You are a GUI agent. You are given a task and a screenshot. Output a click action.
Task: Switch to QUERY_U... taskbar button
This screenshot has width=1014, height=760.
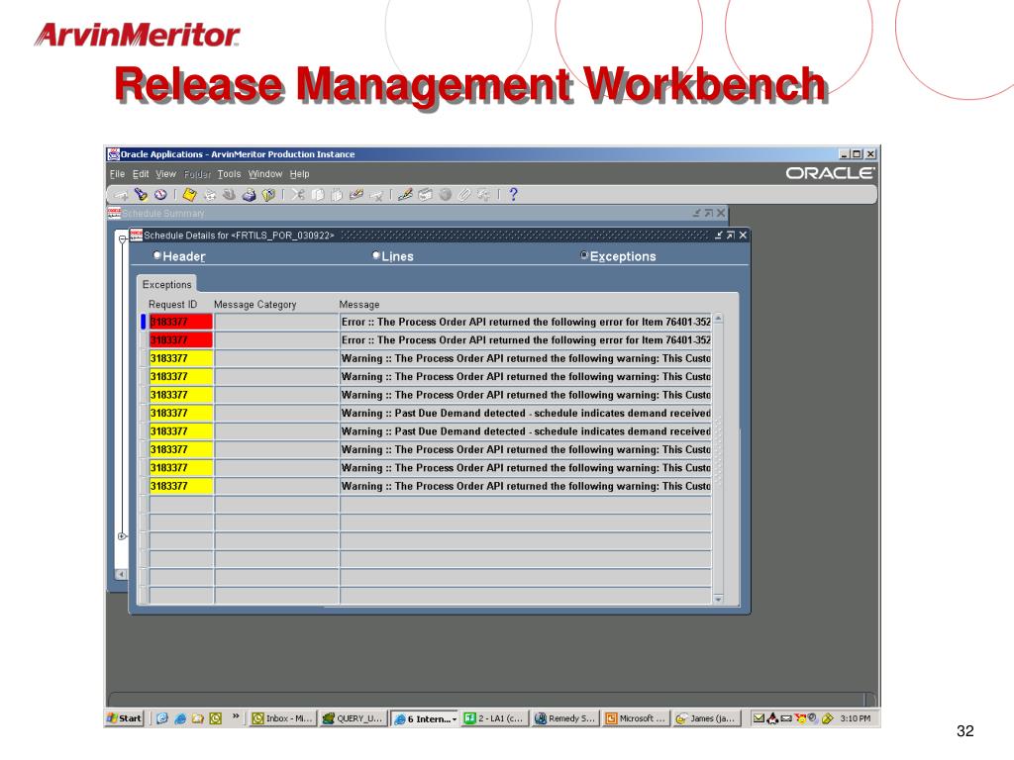[x=354, y=718]
